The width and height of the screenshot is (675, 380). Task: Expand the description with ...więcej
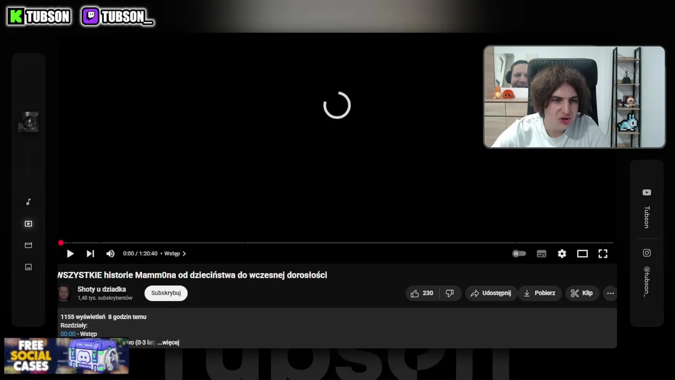(168, 343)
